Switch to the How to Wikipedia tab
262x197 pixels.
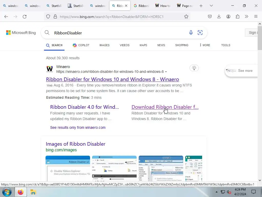point(163,6)
